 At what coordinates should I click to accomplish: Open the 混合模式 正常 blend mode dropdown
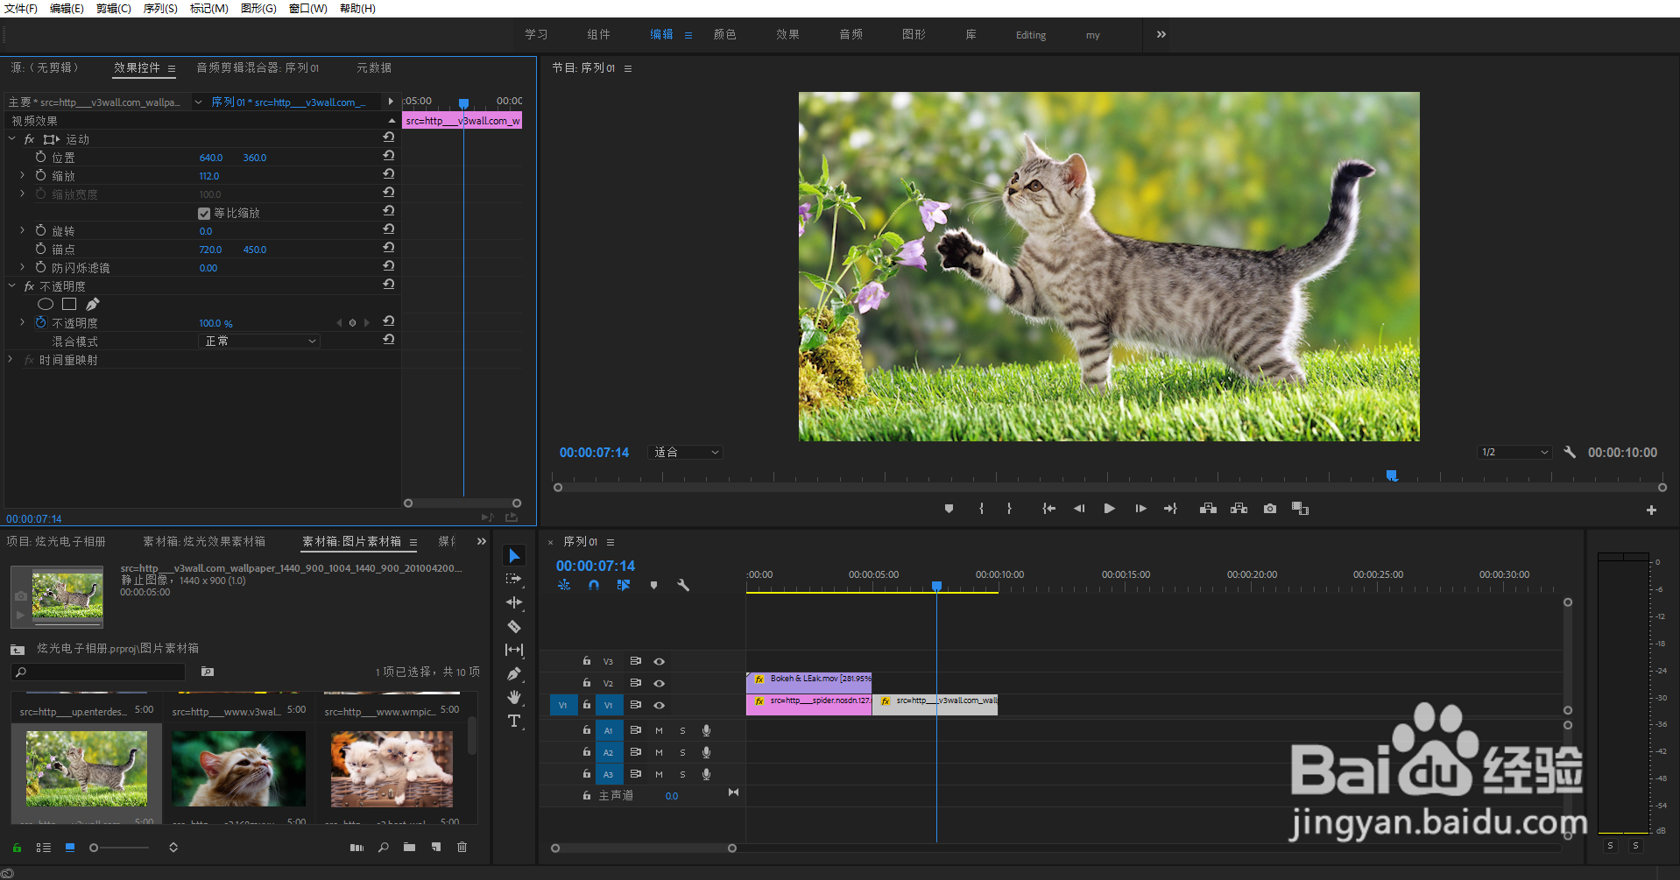coord(259,341)
